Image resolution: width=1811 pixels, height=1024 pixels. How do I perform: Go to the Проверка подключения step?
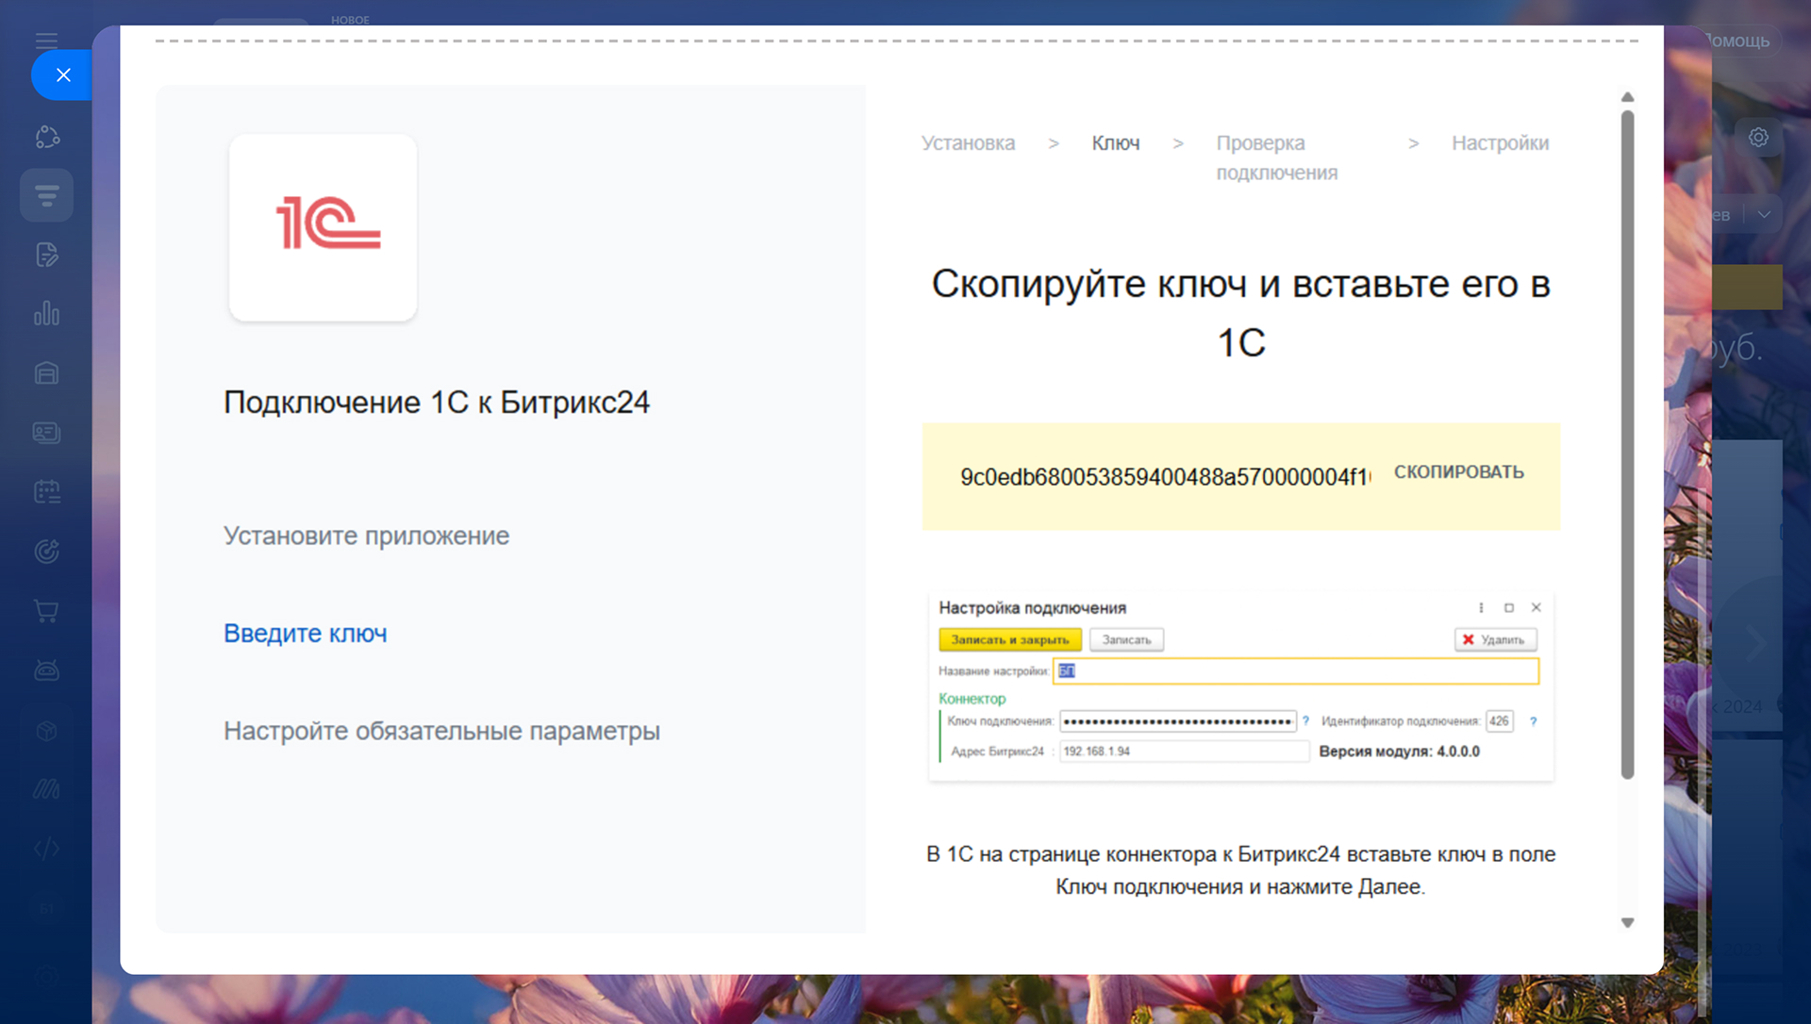[x=1276, y=157]
